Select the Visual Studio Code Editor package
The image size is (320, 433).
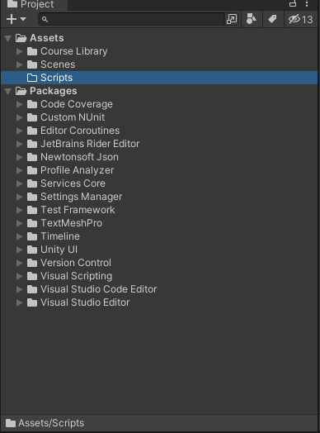tap(99, 289)
